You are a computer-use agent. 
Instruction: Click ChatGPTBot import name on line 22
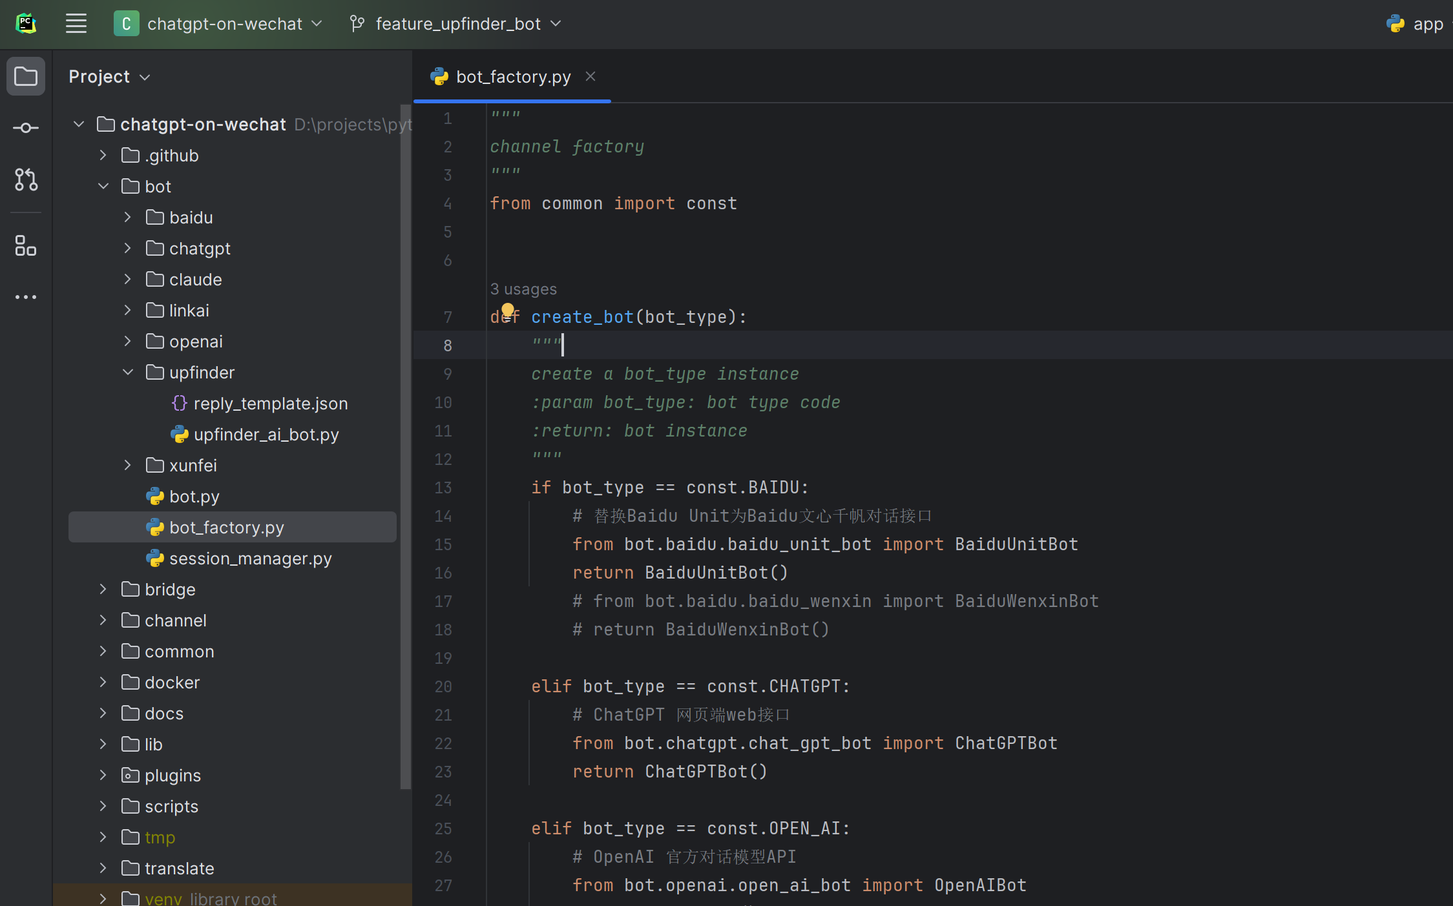(x=1006, y=743)
